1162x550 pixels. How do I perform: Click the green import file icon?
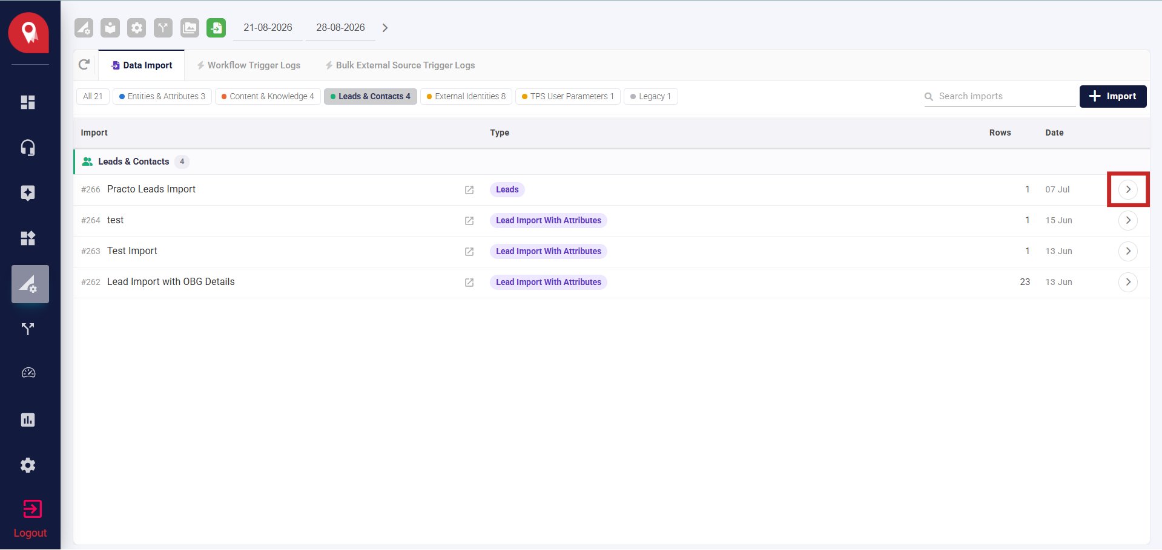(216, 28)
